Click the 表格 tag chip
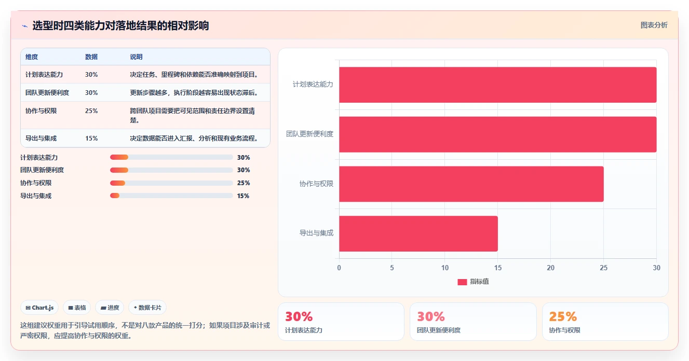The image size is (689, 361). [77, 308]
